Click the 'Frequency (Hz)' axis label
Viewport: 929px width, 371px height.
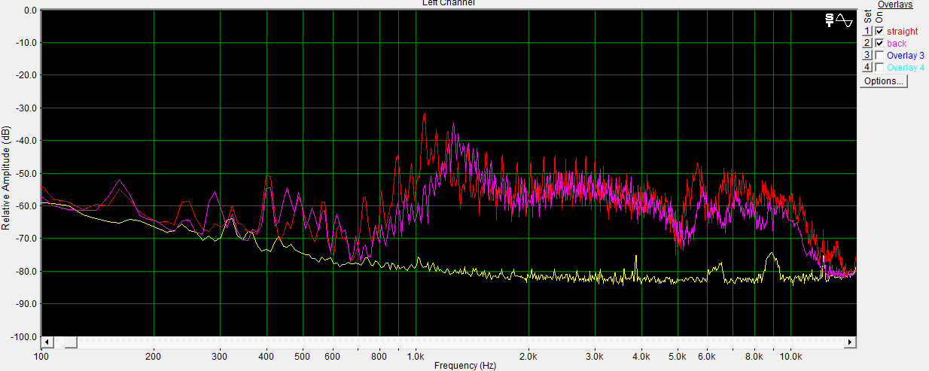[x=465, y=366]
